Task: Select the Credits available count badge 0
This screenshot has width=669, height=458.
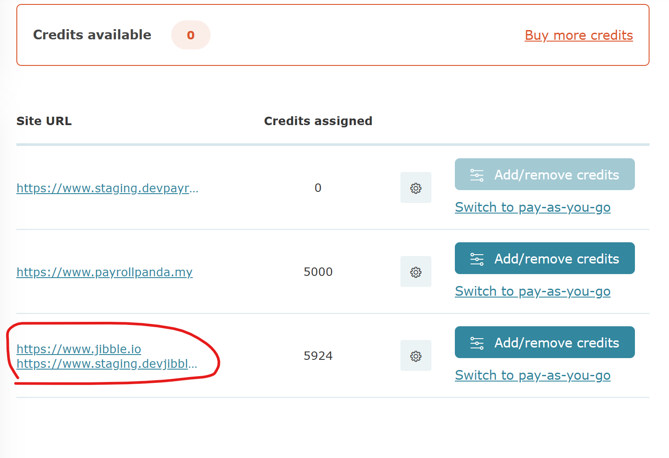Action: pyautogui.click(x=191, y=35)
